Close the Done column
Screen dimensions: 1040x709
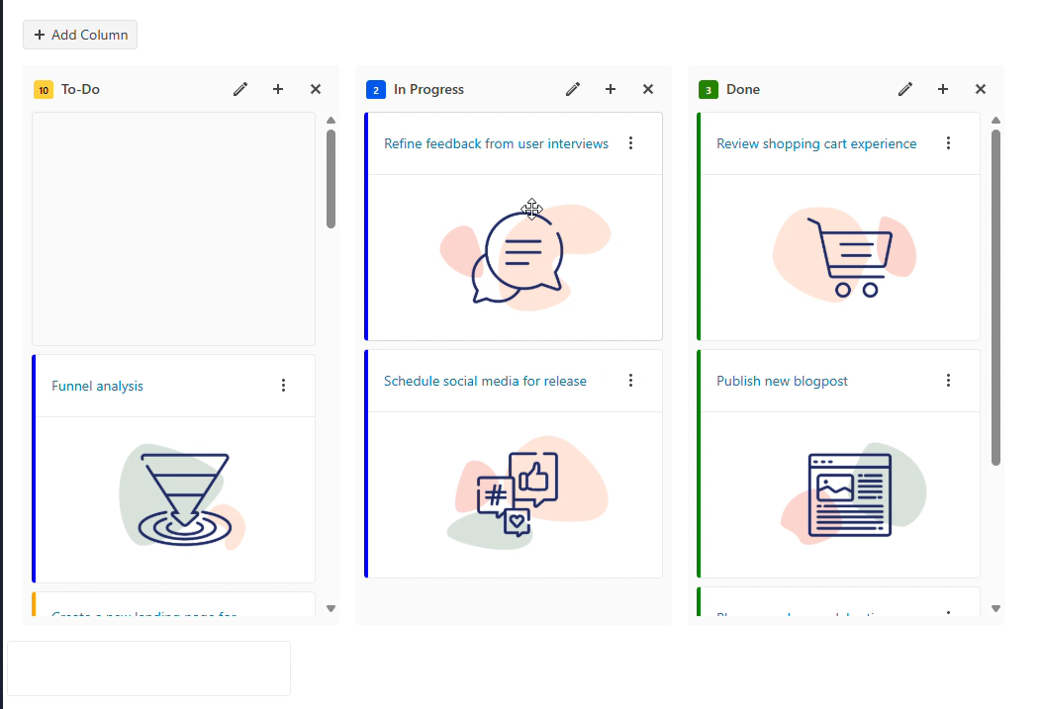(981, 89)
